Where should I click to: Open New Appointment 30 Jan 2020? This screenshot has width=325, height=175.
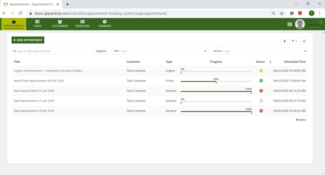coord(34,111)
